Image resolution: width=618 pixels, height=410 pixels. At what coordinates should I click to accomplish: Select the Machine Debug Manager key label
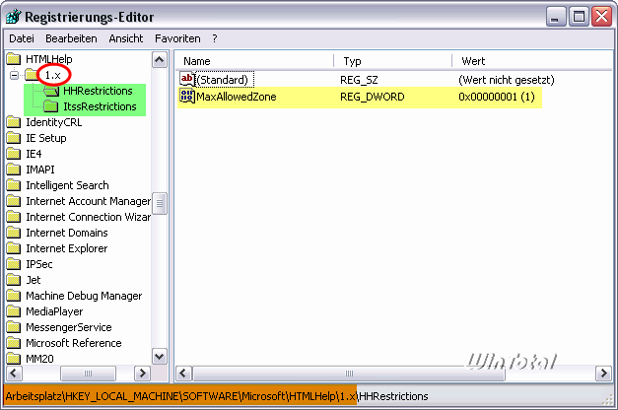[84, 296]
